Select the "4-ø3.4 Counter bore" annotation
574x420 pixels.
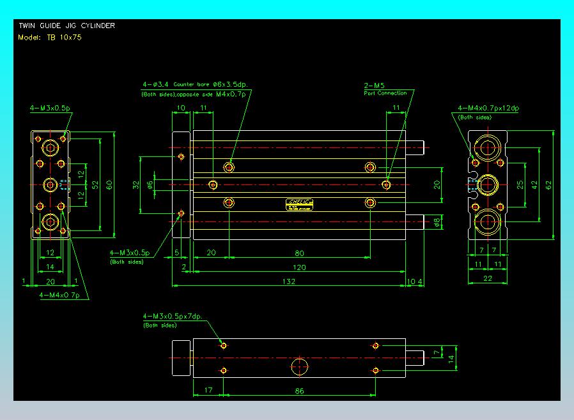click(x=195, y=85)
